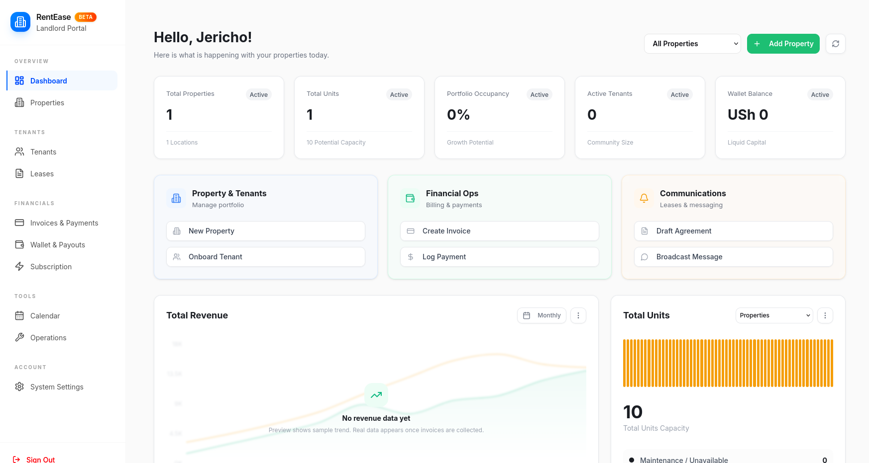Open Wallet & Payouts section
The image size is (869, 463).
62,244
